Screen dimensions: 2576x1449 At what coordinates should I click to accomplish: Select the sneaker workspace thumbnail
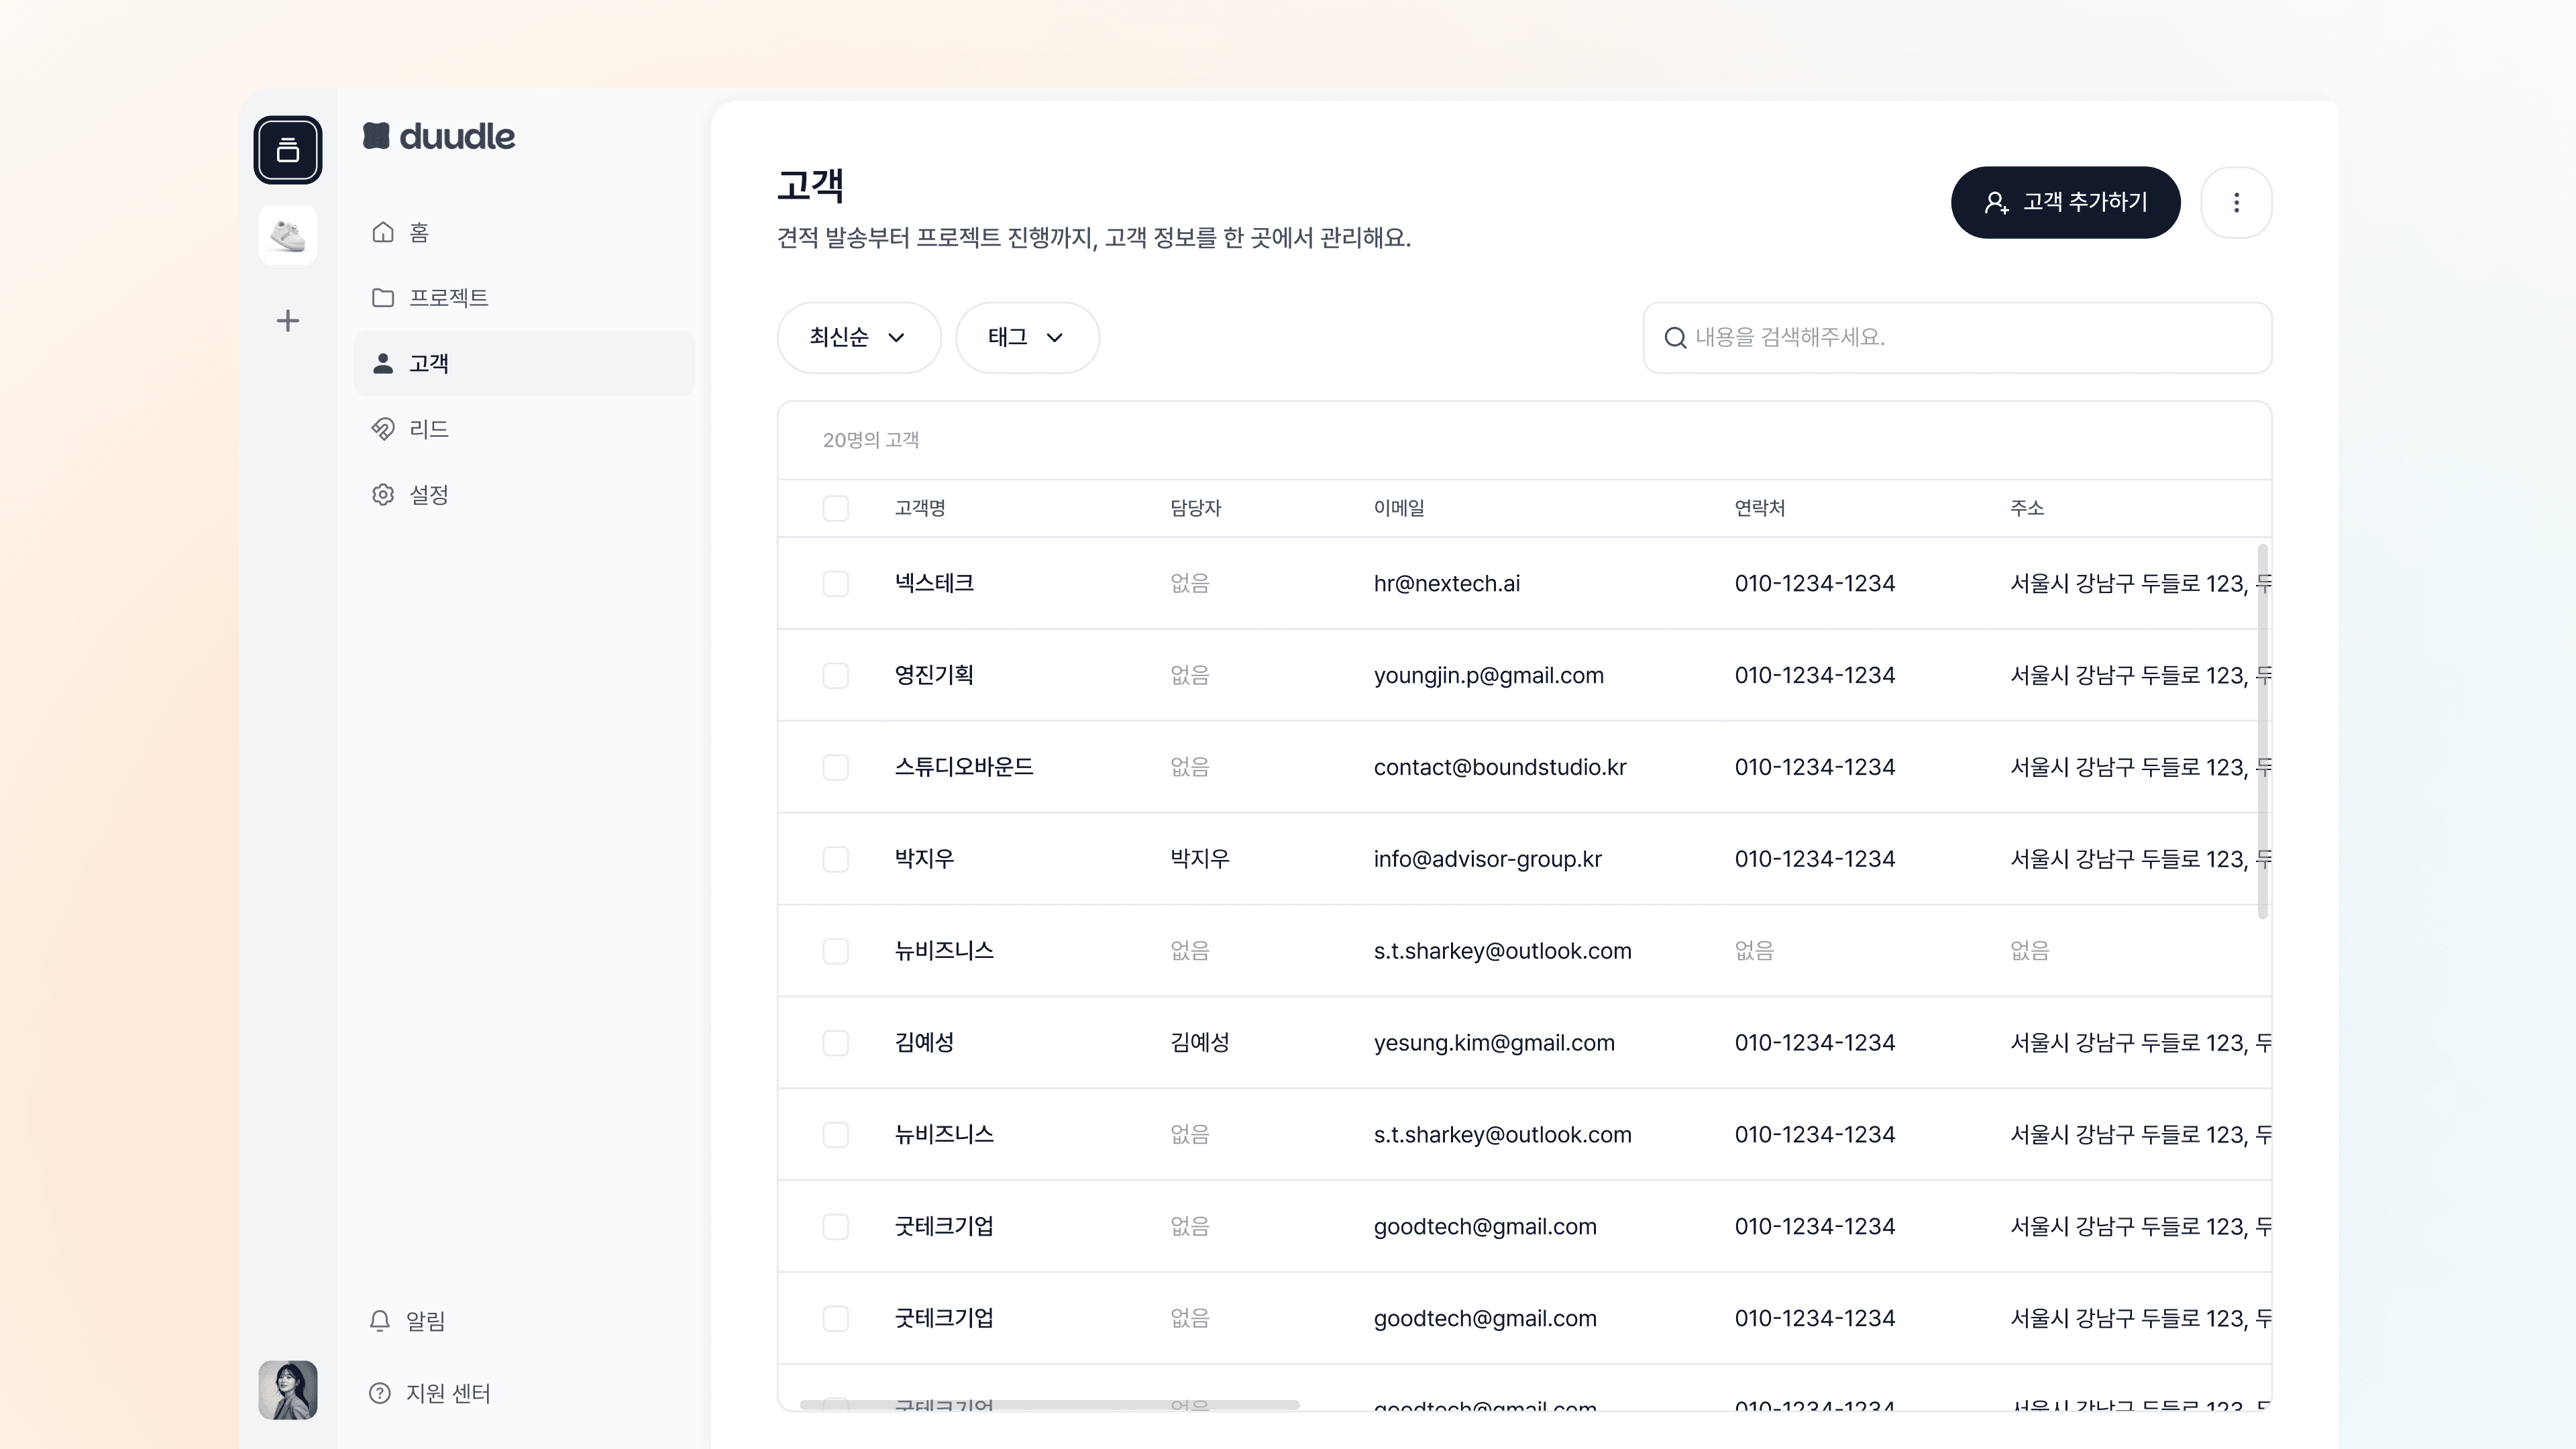(x=287, y=236)
